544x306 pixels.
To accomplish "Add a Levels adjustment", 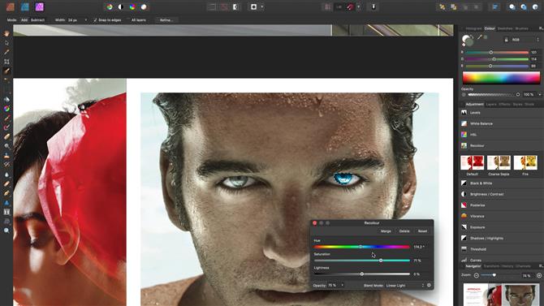I will point(501,112).
